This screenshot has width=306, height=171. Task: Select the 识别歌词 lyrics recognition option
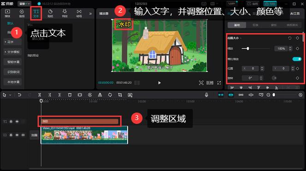13,72
